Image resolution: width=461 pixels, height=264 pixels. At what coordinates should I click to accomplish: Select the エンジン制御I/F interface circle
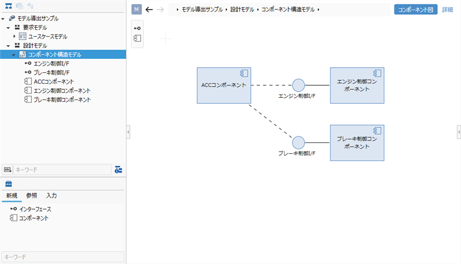298,85
